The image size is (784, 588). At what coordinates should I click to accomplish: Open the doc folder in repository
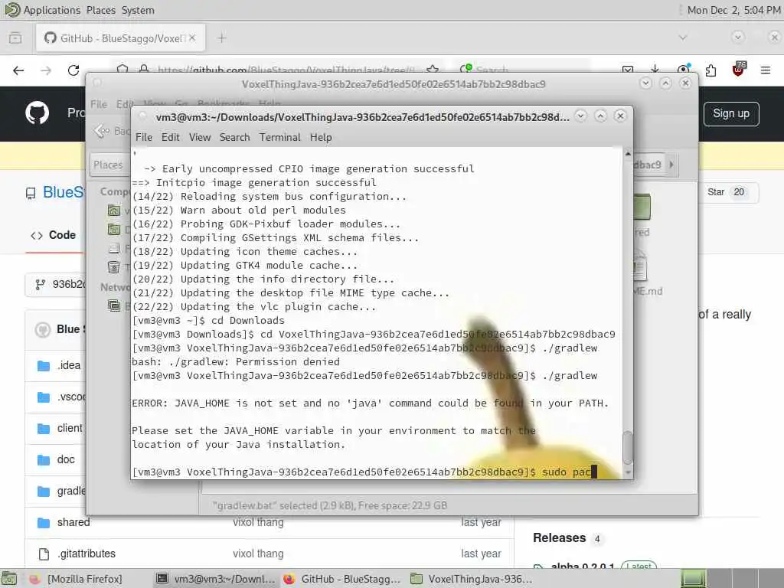66,460
